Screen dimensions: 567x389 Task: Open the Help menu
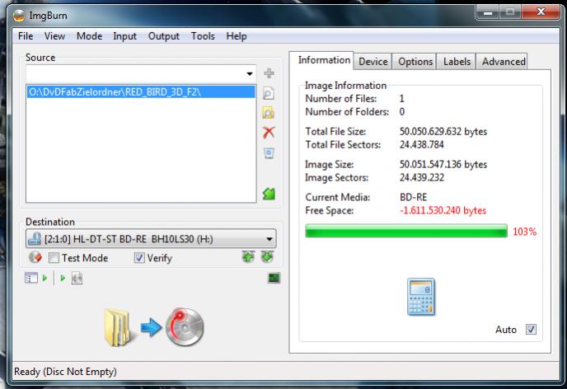point(237,36)
